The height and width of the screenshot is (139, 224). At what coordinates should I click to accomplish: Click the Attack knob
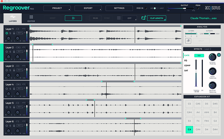212,57
